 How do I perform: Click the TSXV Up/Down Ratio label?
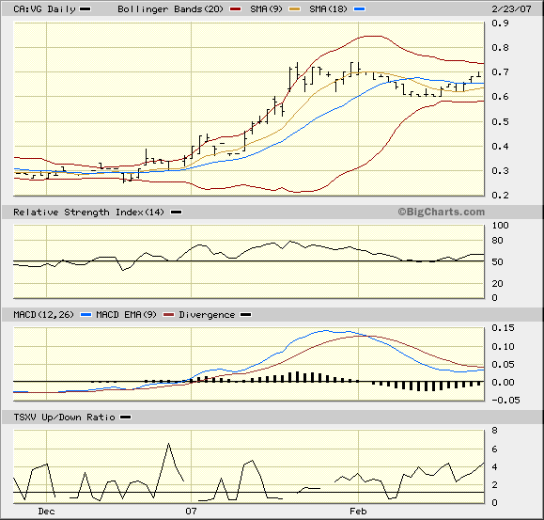pyautogui.click(x=64, y=418)
